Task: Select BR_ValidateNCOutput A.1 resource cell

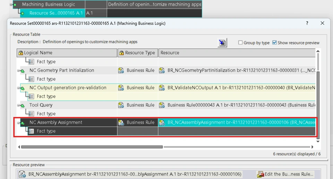Action: (x=237, y=87)
